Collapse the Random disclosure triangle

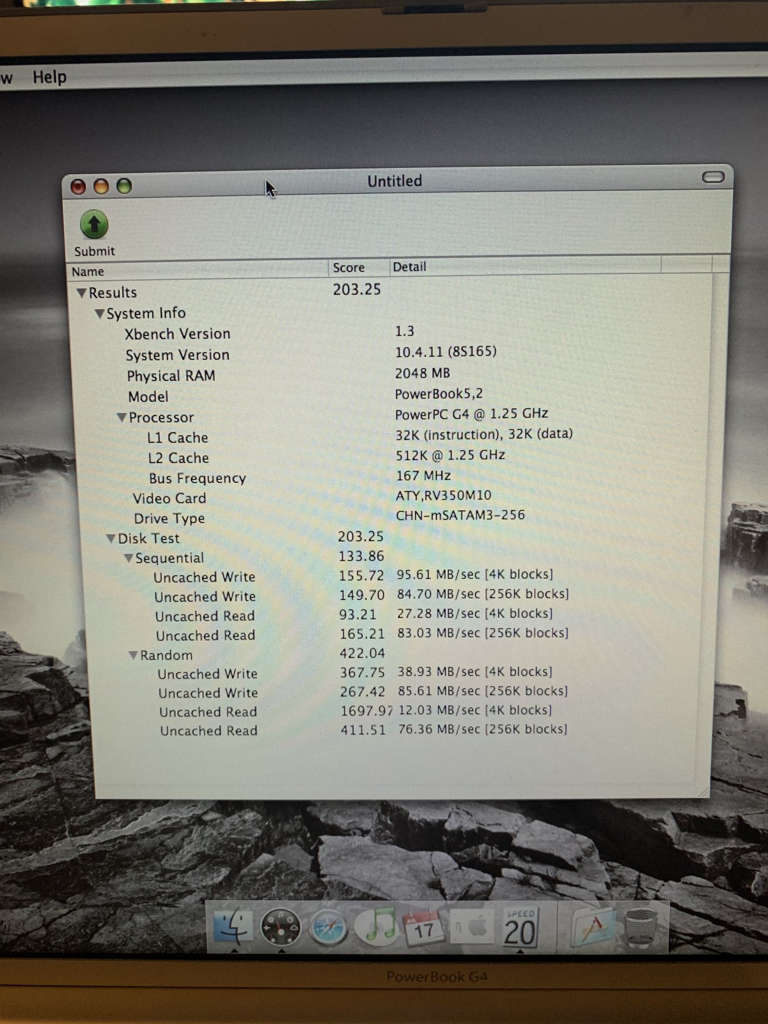tap(133, 655)
